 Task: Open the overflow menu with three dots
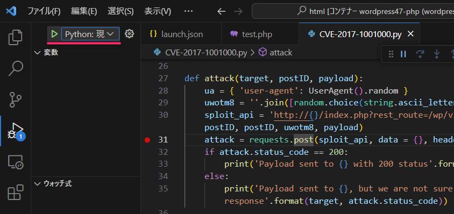188,11
